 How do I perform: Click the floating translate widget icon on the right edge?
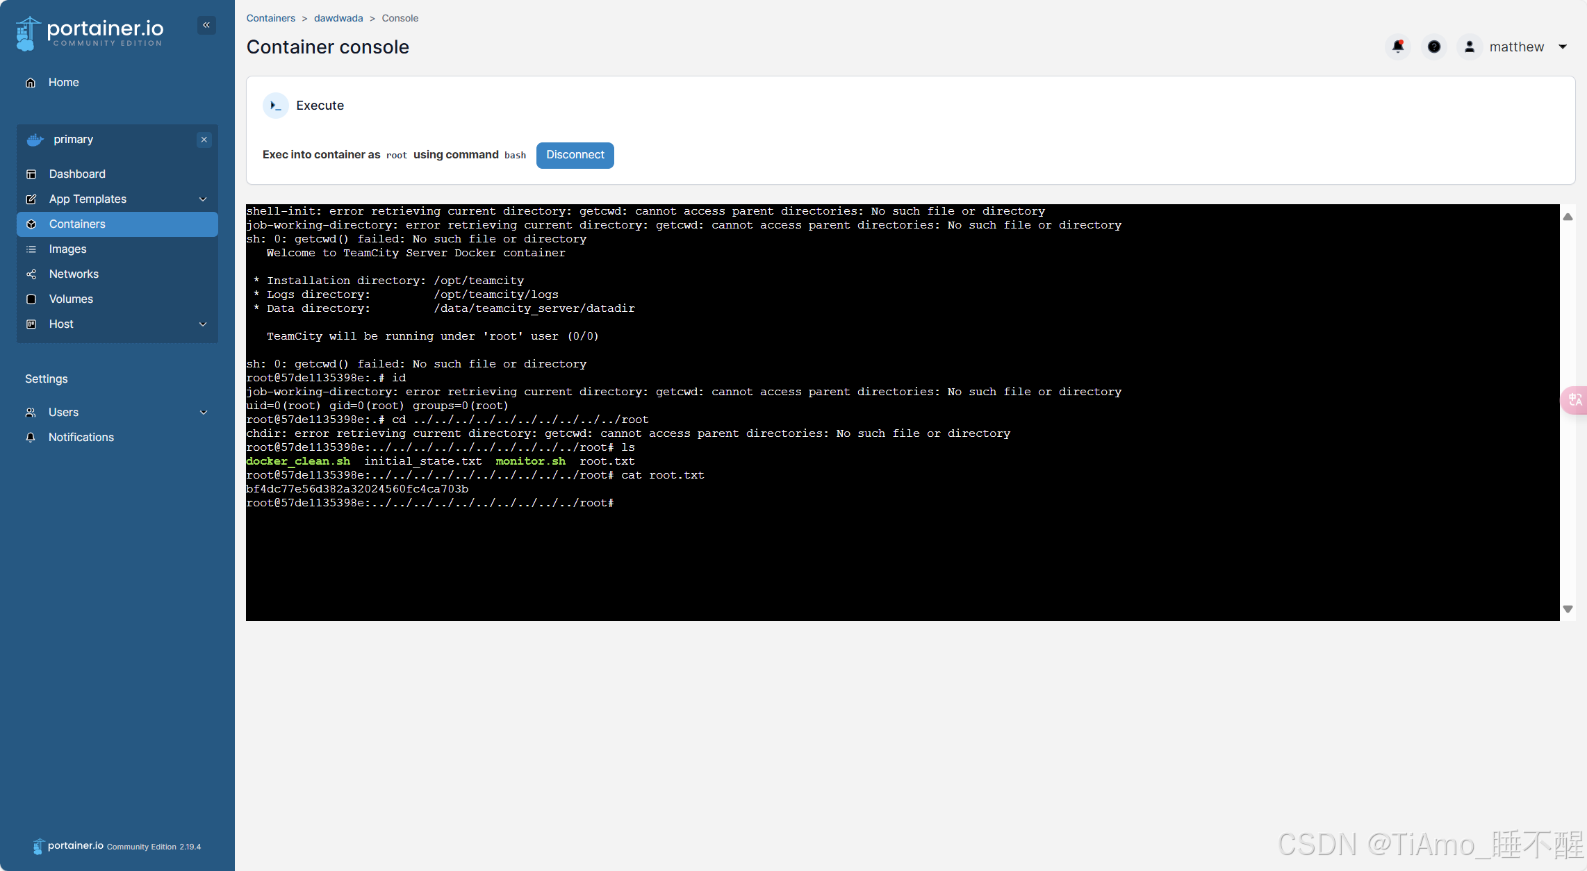(x=1574, y=400)
